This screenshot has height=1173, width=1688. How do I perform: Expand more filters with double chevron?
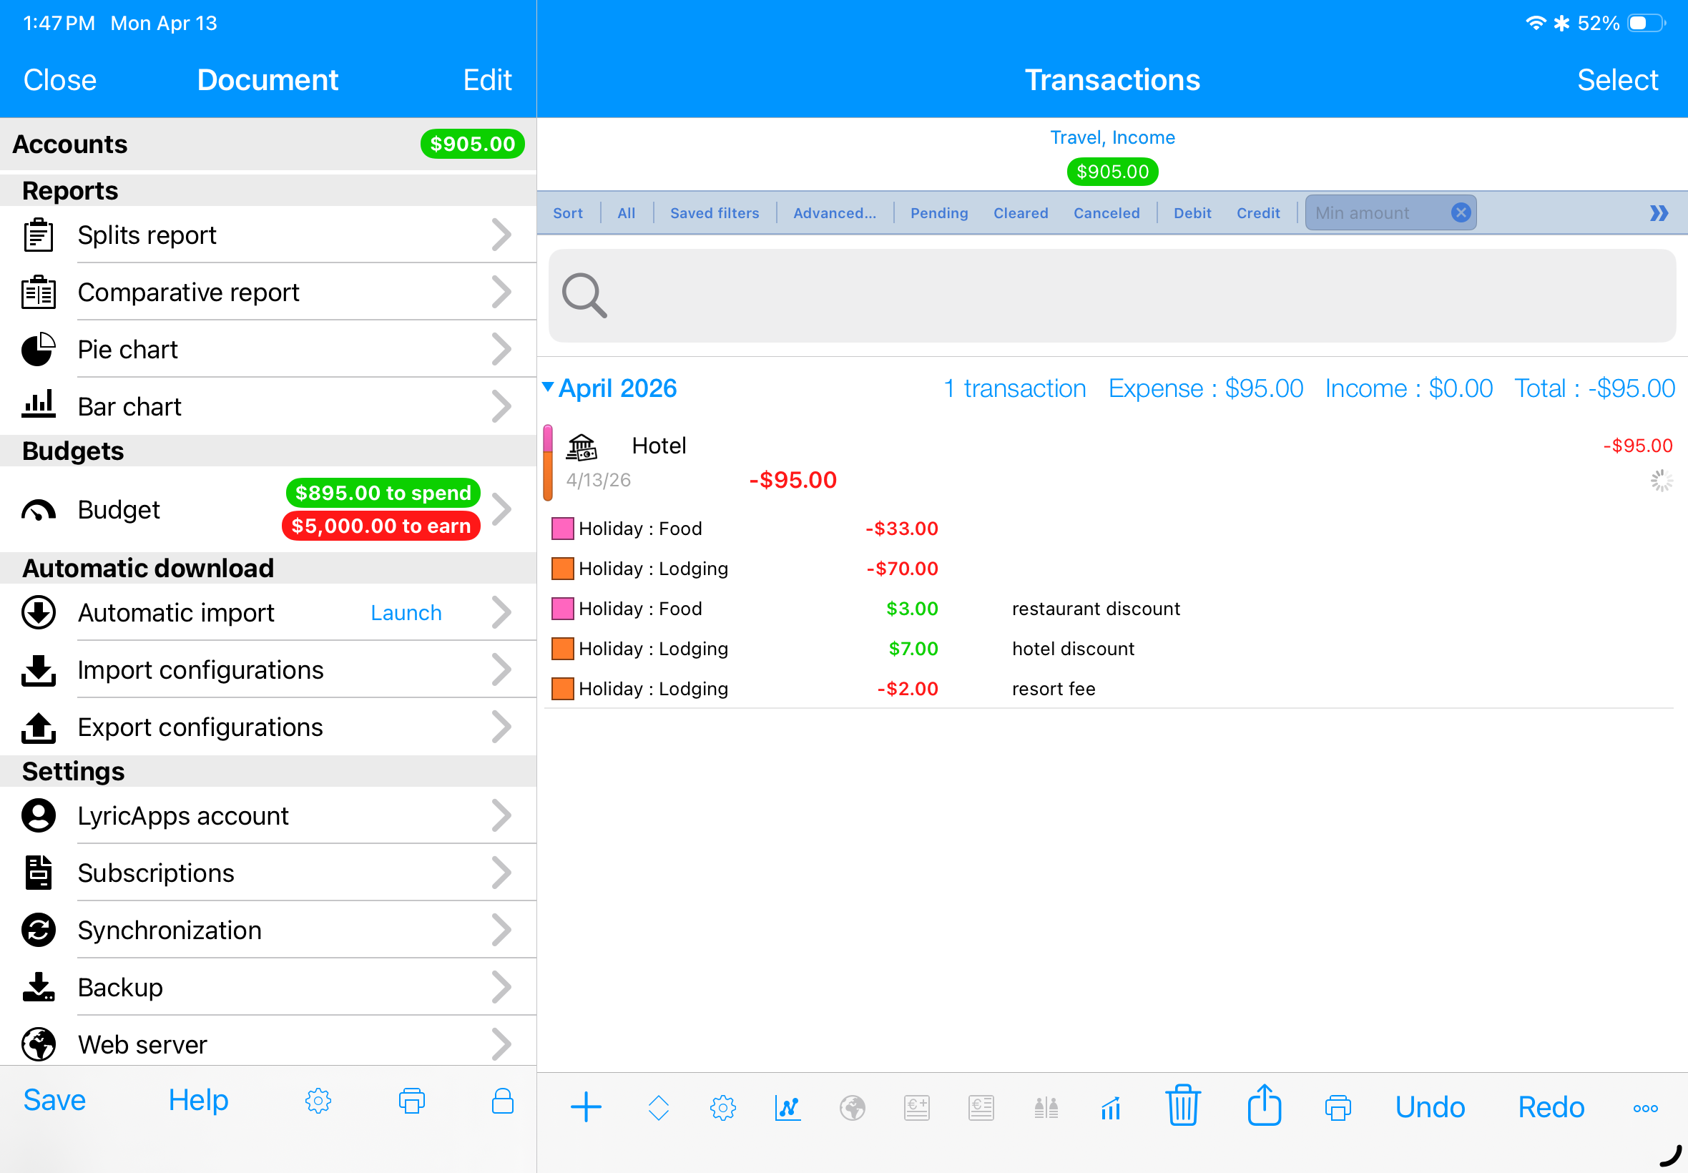click(1659, 213)
